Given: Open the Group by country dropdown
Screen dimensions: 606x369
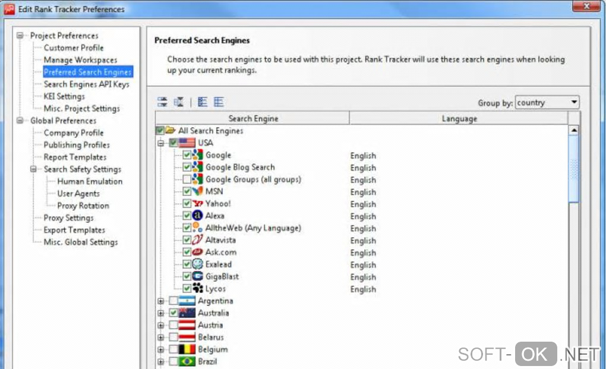Looking at the screenshot, I should [x=547, y=102].
